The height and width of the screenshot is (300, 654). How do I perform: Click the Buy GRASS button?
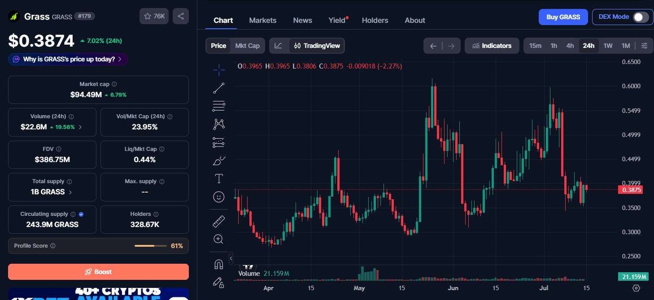(x=563, y=17)
